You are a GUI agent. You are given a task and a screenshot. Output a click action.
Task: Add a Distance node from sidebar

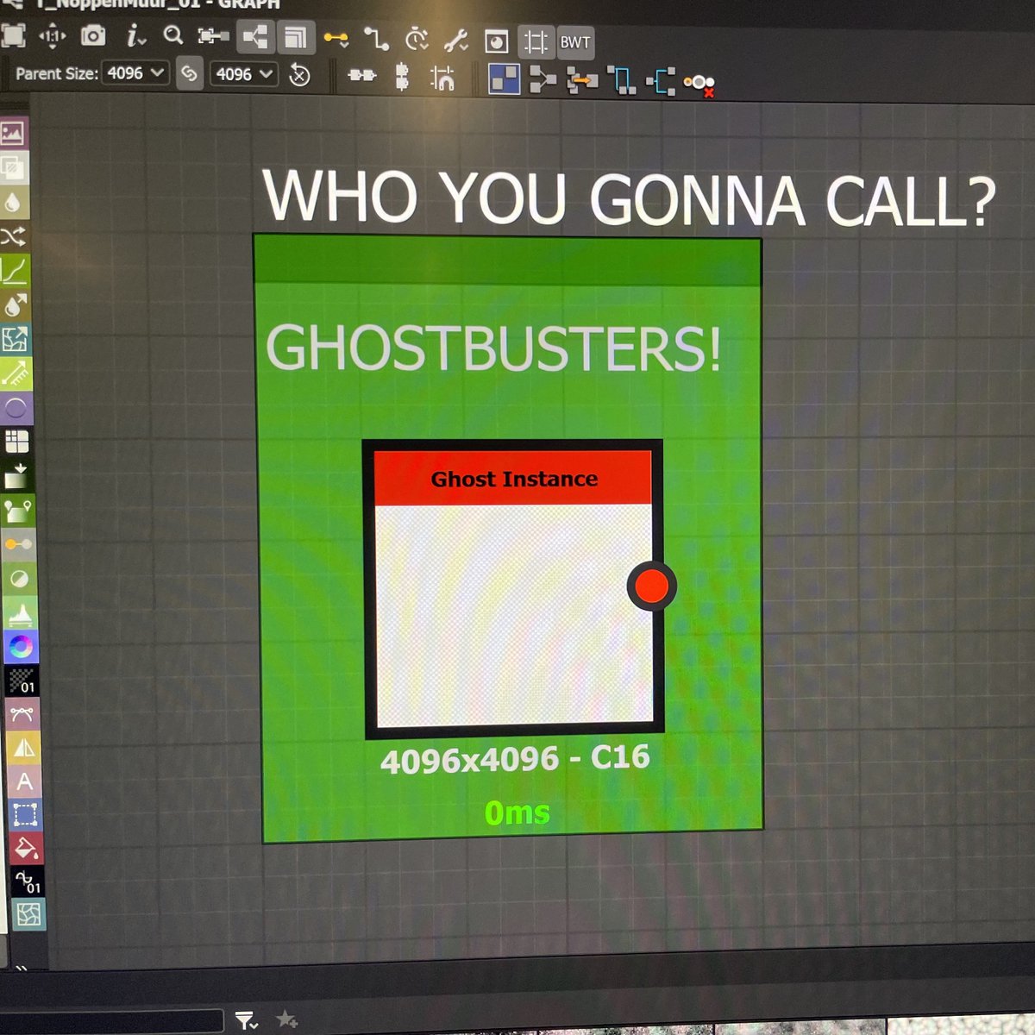16,373
